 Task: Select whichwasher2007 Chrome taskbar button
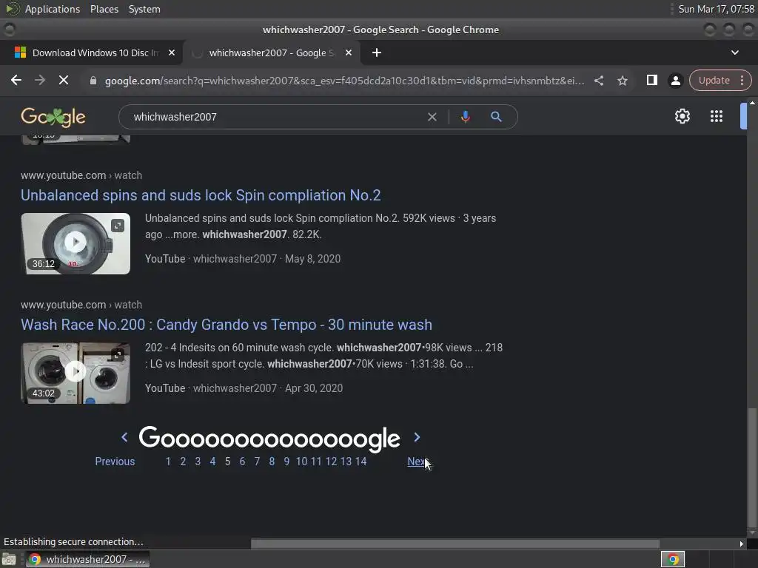87,559
